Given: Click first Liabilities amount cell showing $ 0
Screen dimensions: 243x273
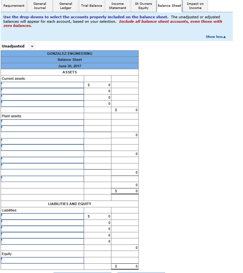Looking at the screenshot, I should tap(98, 216).
